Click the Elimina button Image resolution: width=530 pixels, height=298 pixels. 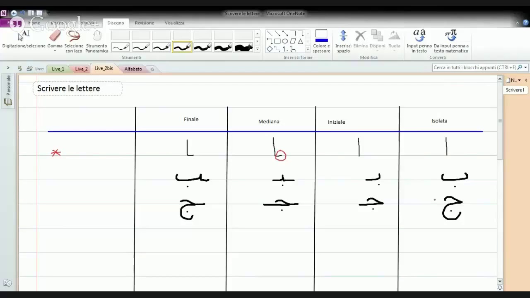click(361, 39)
